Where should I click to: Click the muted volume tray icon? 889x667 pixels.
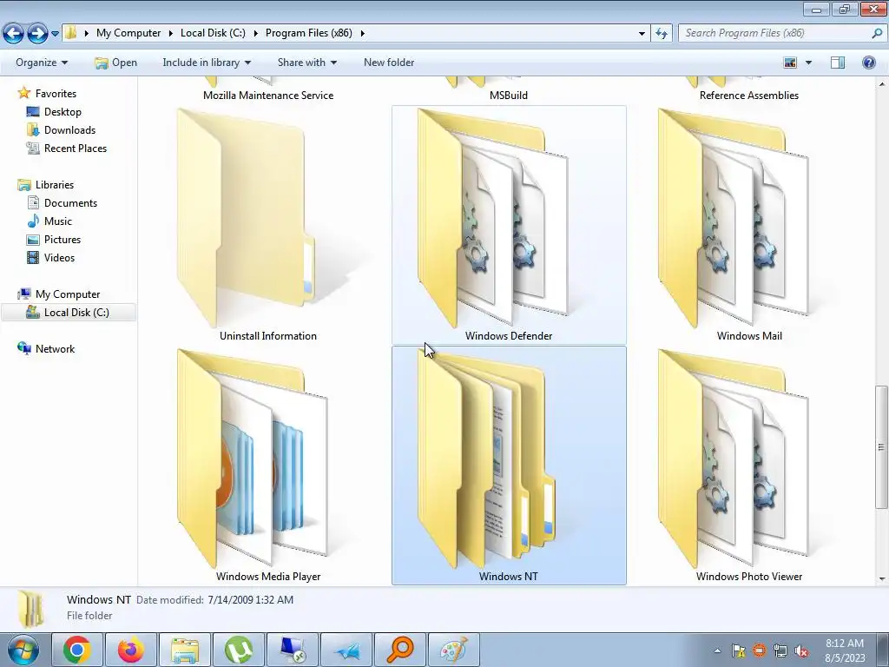tap(801, 650)
